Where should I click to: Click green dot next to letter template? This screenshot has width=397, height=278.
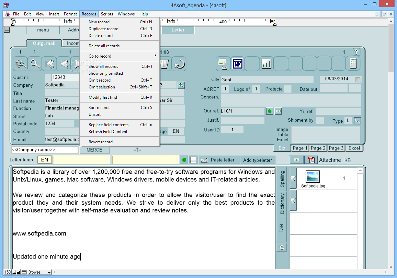(x=184, y=160)
